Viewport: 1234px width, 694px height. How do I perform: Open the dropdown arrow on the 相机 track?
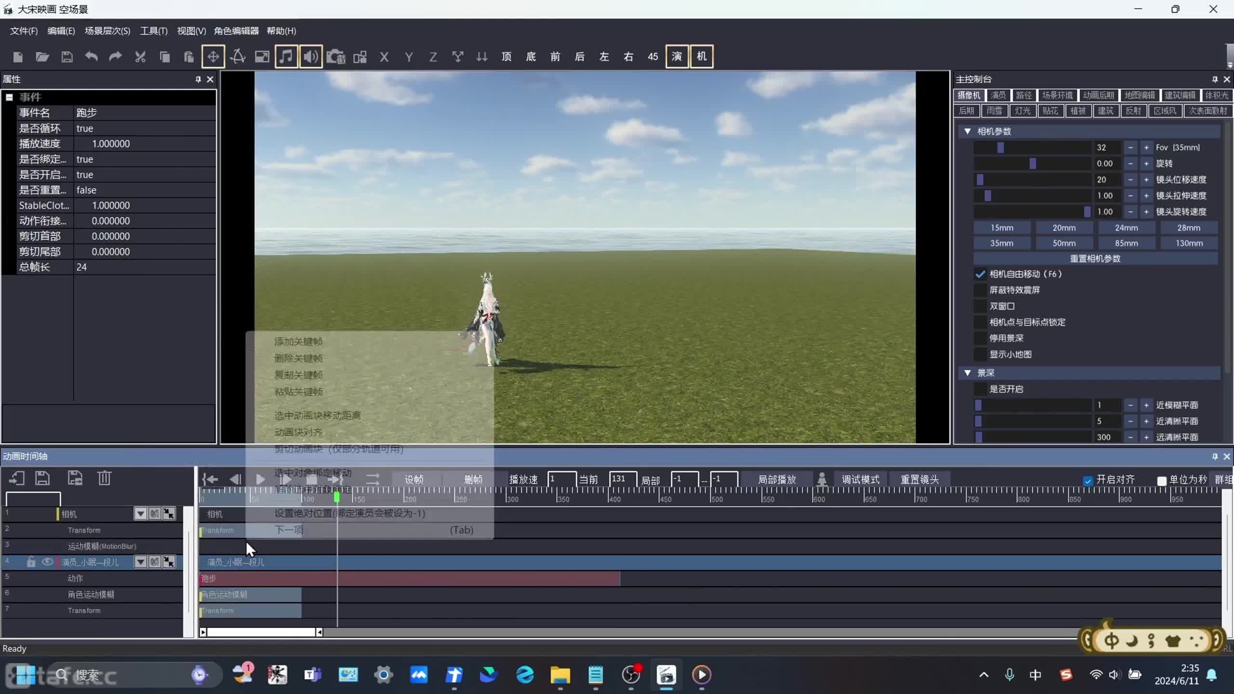pyautogui.click(x=140, y=514)
